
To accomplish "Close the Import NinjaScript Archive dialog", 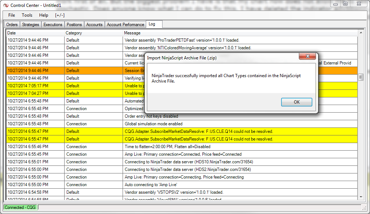I will [x=307, y=56].
